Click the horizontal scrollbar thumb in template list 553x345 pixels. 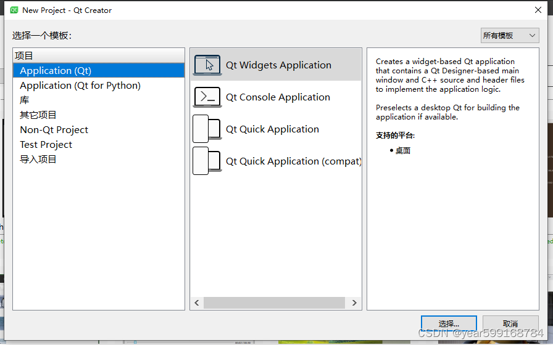click(274, 302)
